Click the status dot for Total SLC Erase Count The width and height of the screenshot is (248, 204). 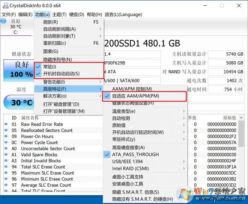6,167
